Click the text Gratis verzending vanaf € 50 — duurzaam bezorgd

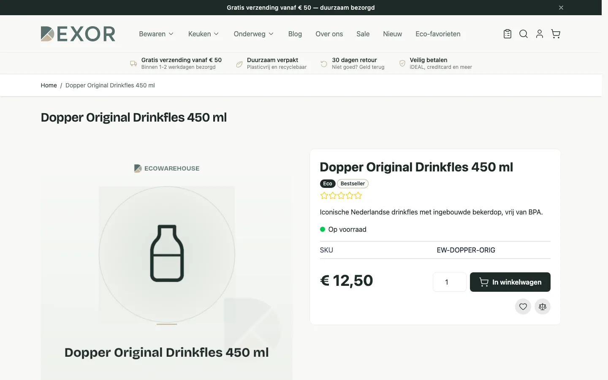pyautogui.click(x=301, y=8)
